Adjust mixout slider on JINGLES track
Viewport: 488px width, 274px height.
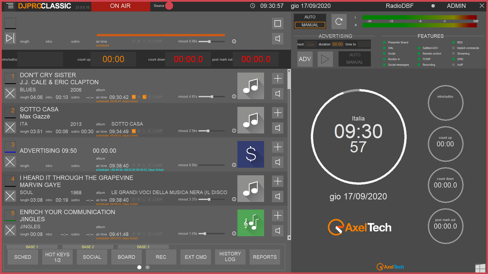tap(205, 234)
